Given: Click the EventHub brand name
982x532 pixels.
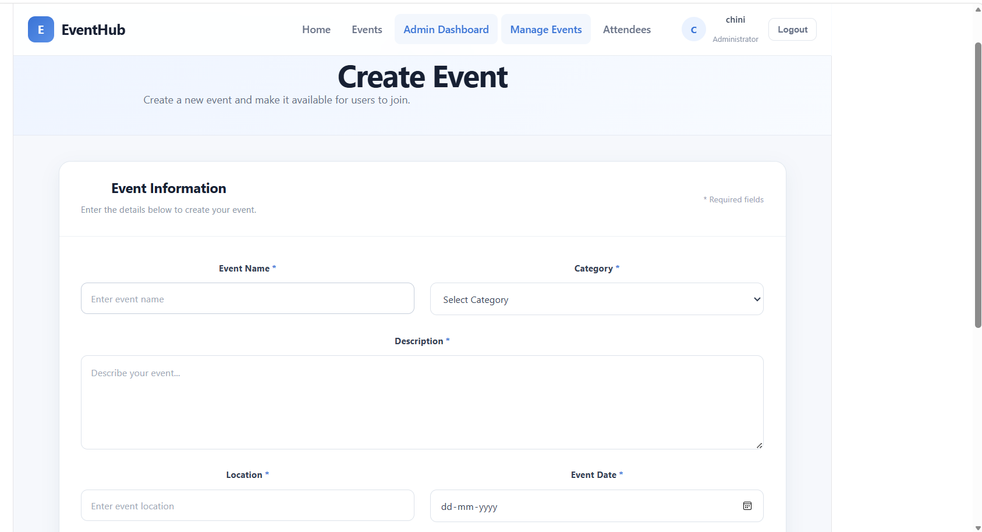Looking at the screenshot, I should click(93, 30).
